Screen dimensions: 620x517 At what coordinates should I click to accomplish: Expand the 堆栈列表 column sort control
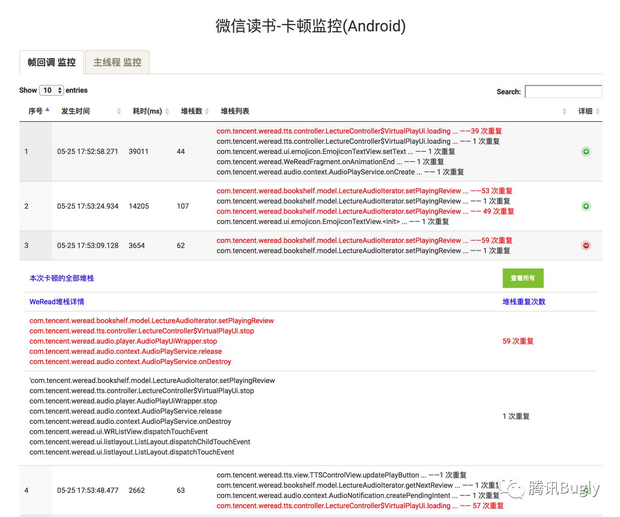(x=564, y=111)
